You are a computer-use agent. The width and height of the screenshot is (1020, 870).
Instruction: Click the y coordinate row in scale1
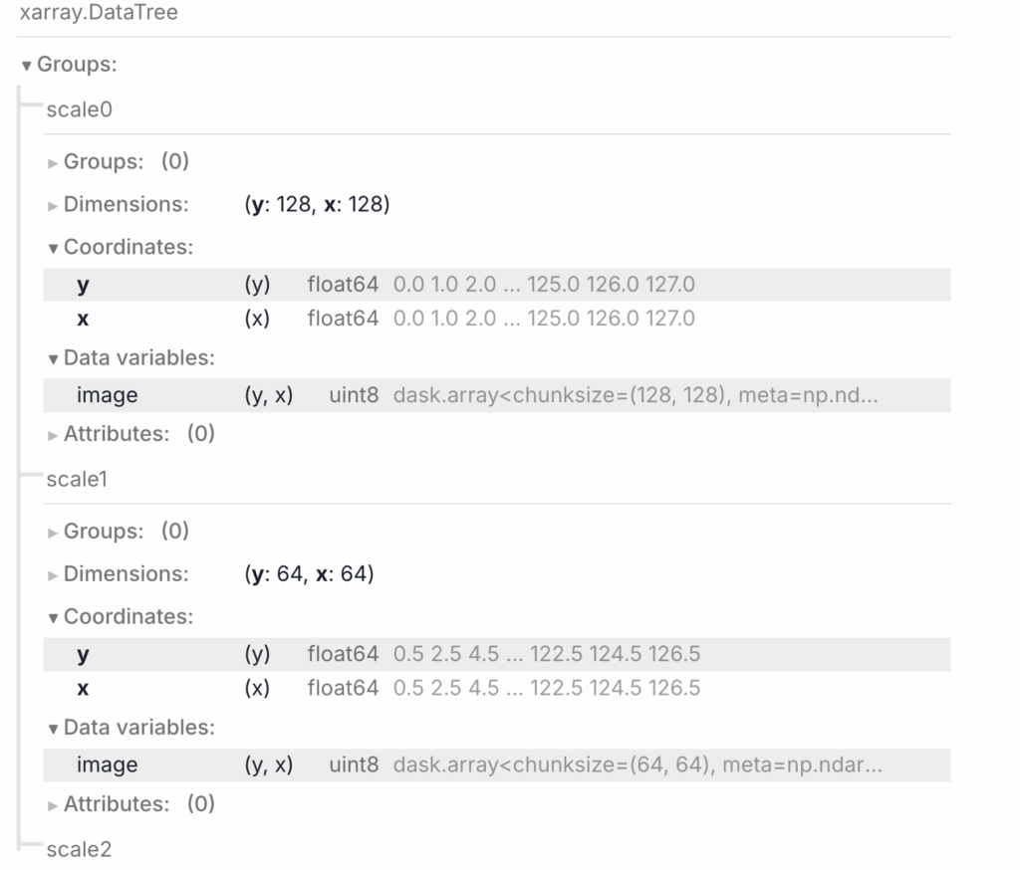coord(83,654)
